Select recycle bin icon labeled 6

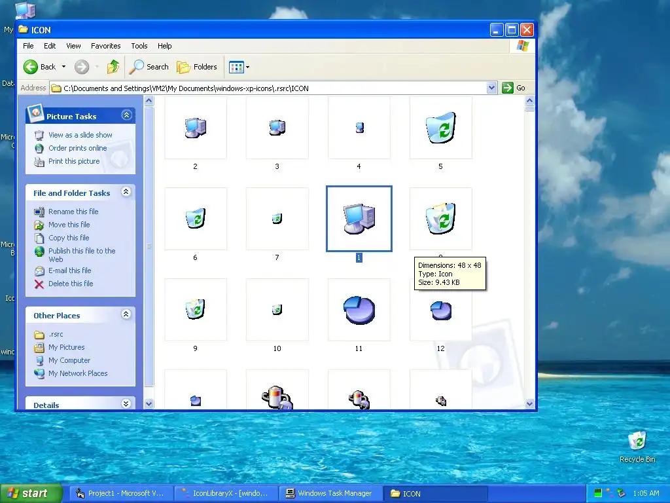(x=196, y=219)
